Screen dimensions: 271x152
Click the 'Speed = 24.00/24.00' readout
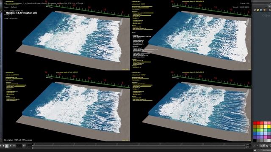[241, 7]
